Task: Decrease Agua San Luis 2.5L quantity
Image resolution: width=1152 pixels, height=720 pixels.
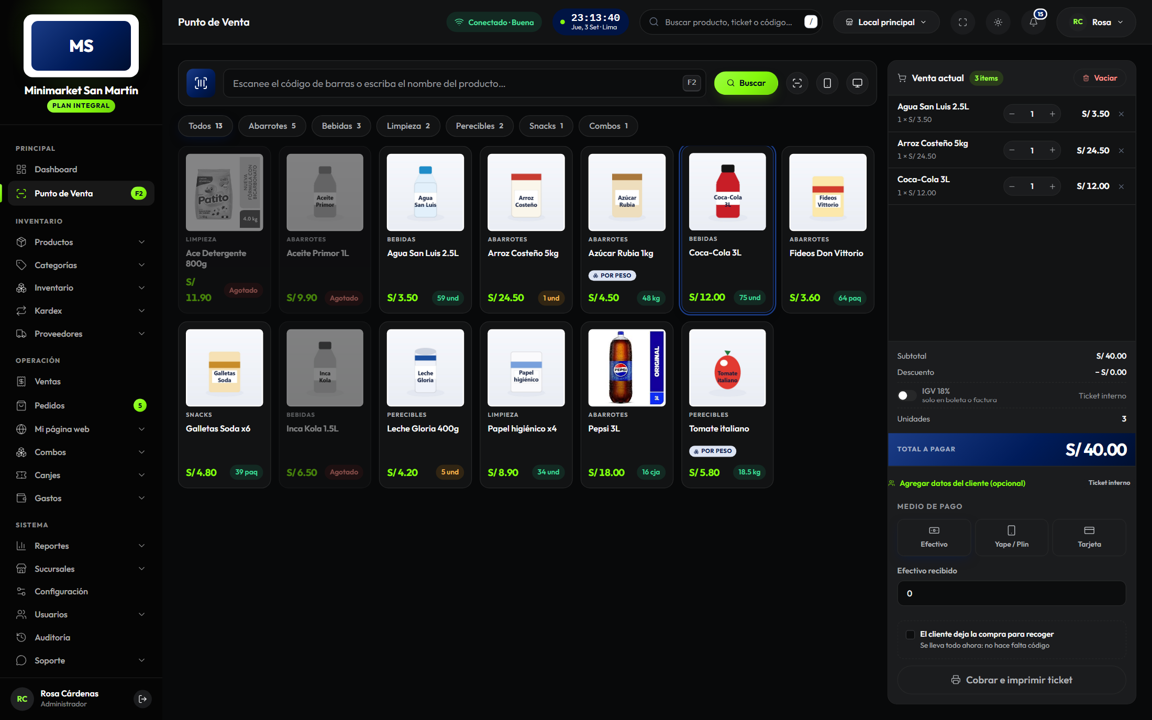Action: tap(1012, 114)
